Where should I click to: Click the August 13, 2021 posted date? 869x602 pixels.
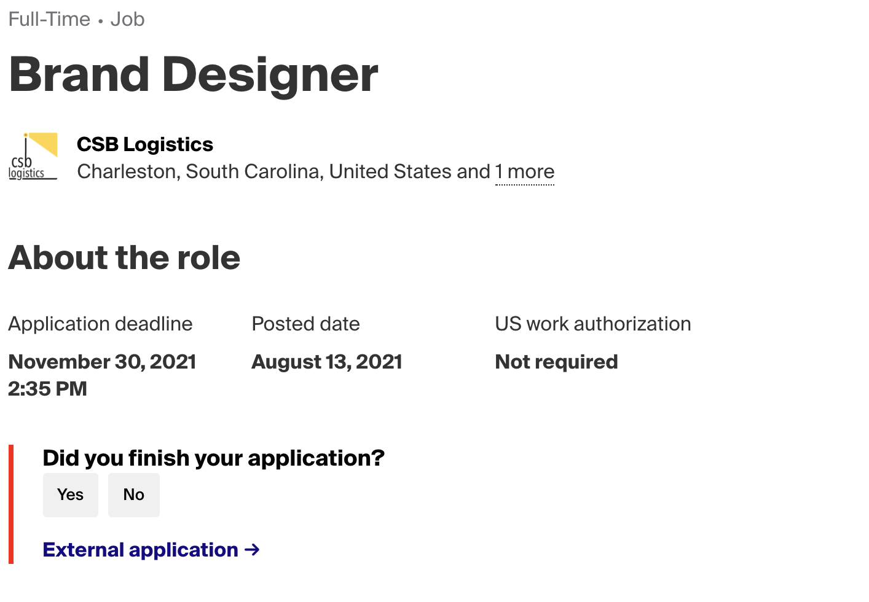pos(327,362)
